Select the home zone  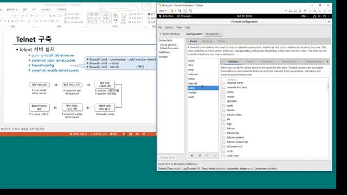(203, 79)
